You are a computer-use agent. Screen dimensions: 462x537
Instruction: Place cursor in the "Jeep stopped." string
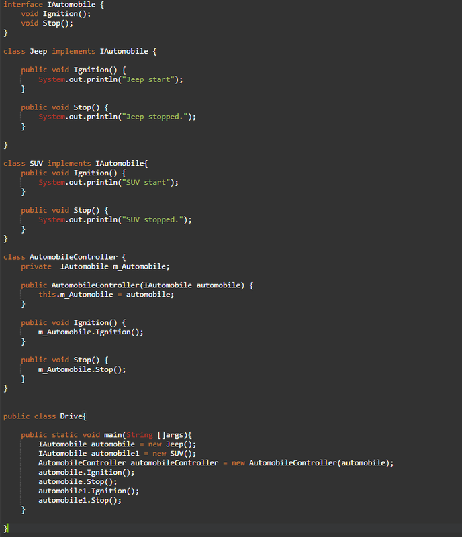point(155,117)
